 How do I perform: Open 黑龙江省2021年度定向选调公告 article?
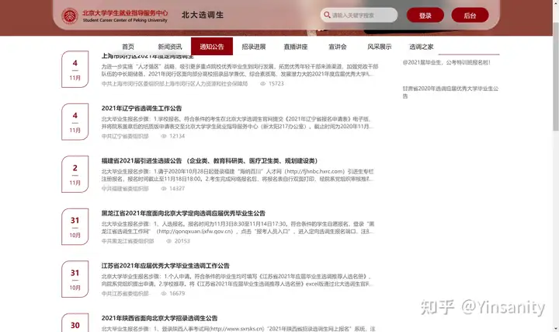tap(183, 213)
